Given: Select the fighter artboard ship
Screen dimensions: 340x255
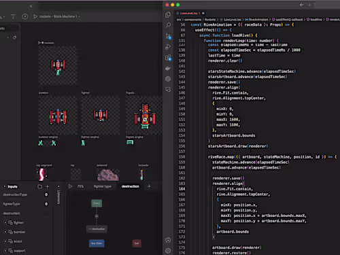Looking at the screenshot, I should point(101,115).
